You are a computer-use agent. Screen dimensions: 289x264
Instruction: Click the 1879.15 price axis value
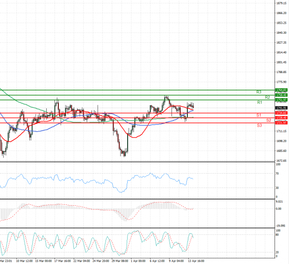tap(281, 3)
